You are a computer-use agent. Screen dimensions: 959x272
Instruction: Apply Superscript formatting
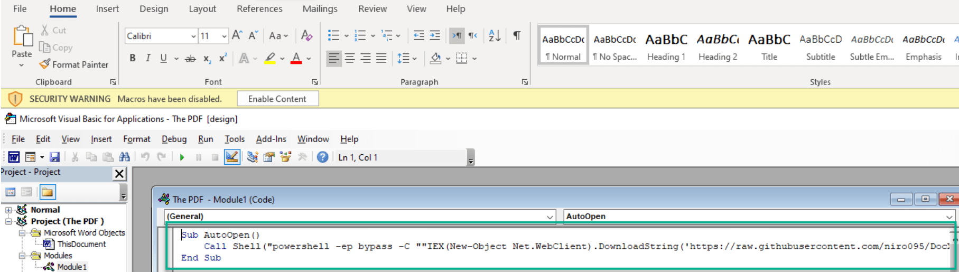[x=223, y=58]
